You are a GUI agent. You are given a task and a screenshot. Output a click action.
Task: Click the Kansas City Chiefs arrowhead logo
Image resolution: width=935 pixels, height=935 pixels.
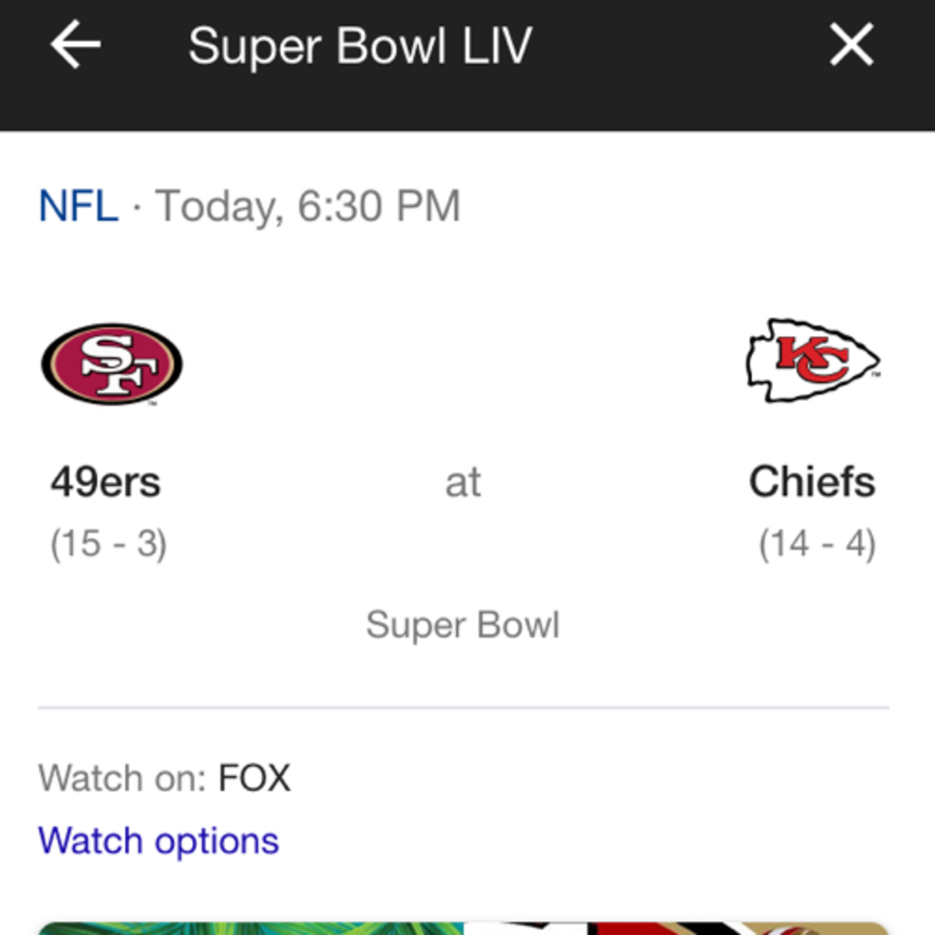point(813,361)
